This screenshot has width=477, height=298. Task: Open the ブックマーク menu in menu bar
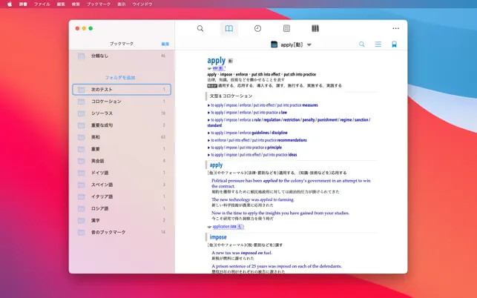(99, 4)
